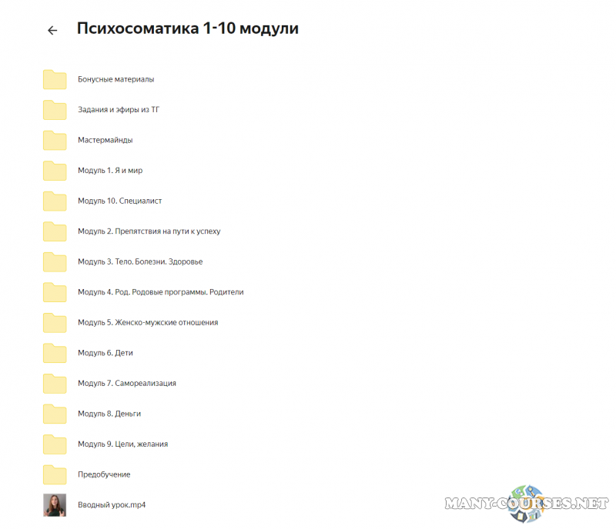The height and width of the screenshot is (529, 616).
Task: Open the Бонусные материалы folder
Action: (115, 79)
